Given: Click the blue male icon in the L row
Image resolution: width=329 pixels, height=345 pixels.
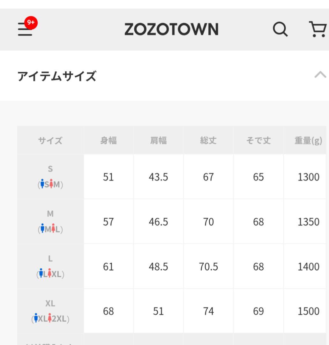Looking at the screenshot, I should tap(41, 273).
